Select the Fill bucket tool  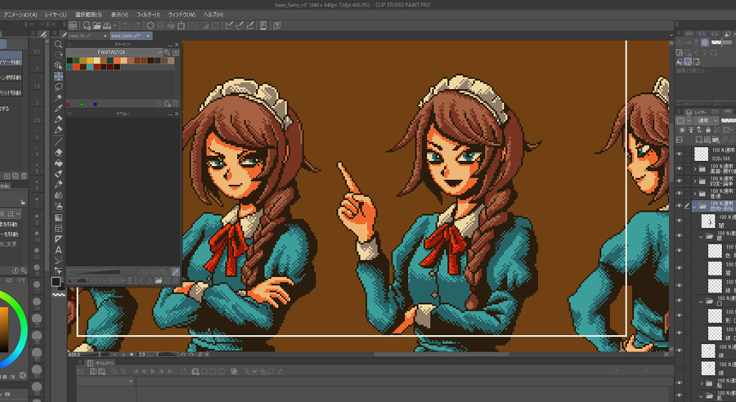(58, 163)
